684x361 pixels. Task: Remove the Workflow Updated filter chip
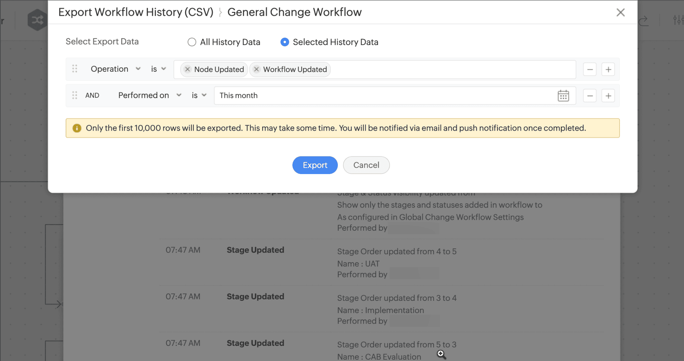click(256, 69)
